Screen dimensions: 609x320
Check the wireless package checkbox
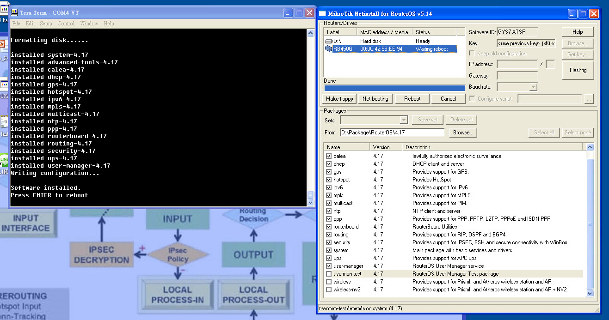tap(329, 282)
